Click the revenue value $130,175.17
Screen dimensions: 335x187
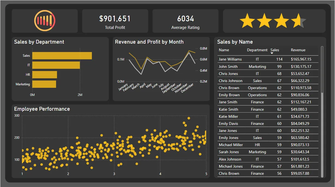[x=301, y=67]
